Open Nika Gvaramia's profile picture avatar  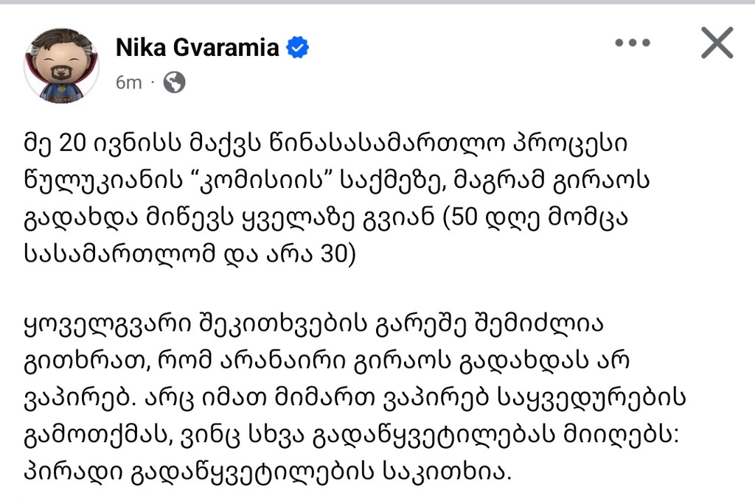click(x=62, y=66)
